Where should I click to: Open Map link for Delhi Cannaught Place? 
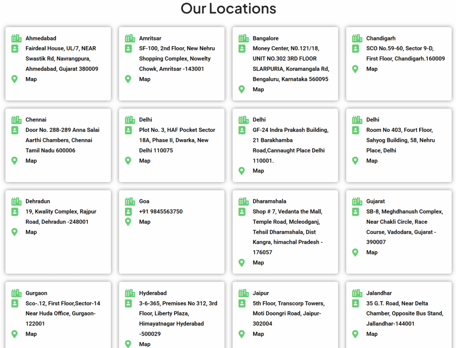258,171
